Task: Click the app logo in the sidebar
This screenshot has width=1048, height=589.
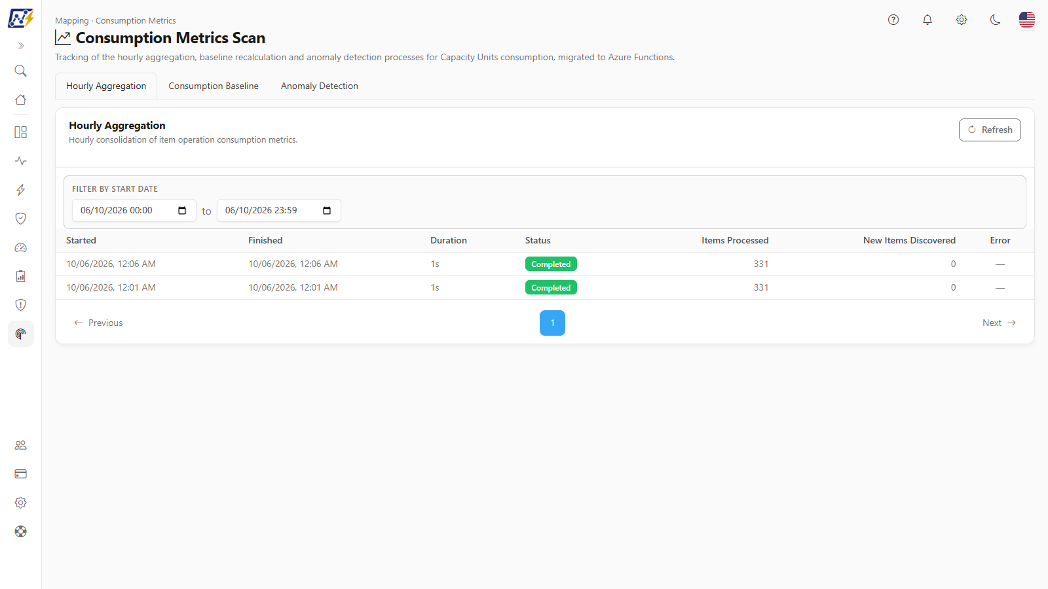Action: point(21,18)
